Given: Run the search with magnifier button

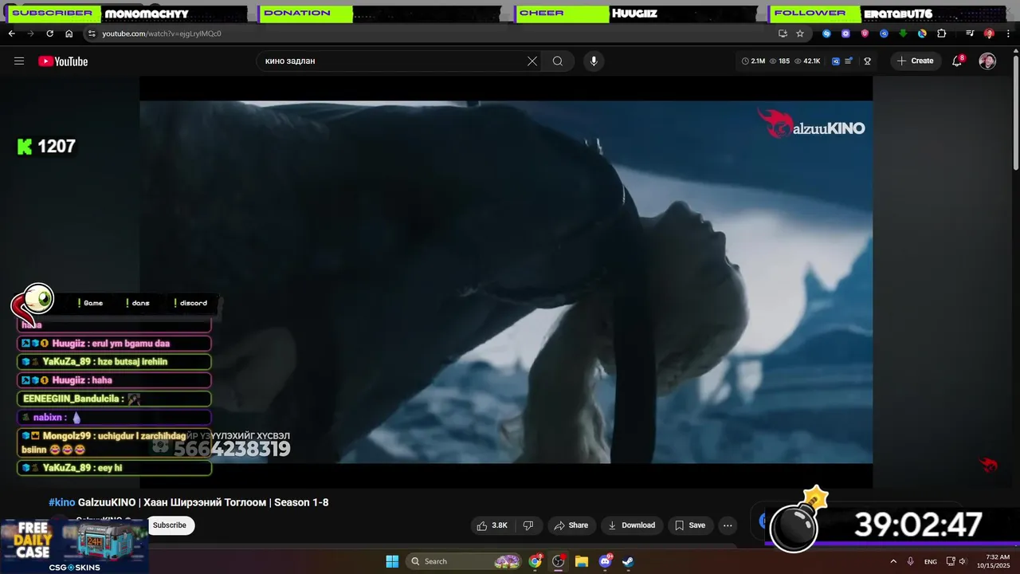Looking at the screenshot, I should [558, 61].
